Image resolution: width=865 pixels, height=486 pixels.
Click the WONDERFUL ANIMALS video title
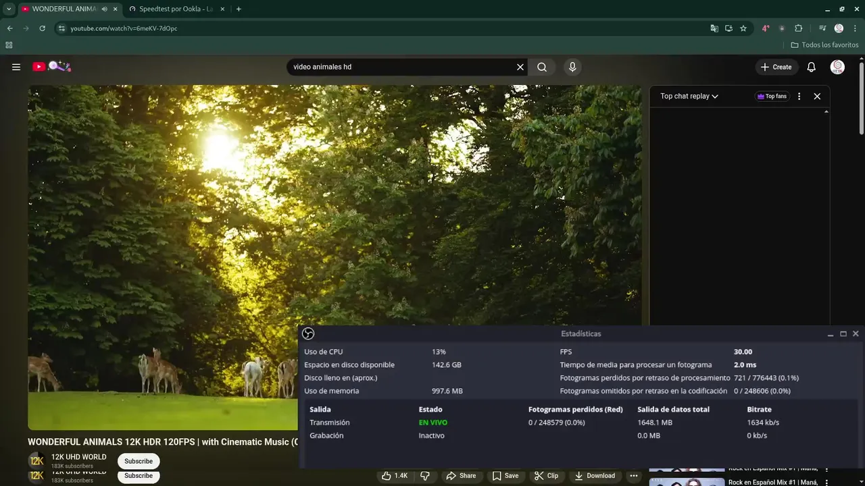coord(163,442)
